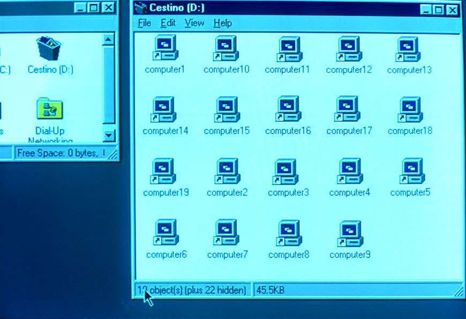Click the 45.5KB status bar size
The width and height of the screenshot is (466, 319).
(x=270, y=290)
